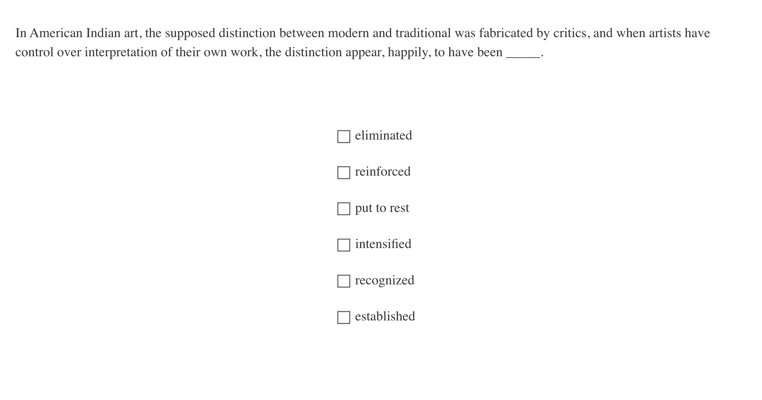Click the word modern in the sentence
This screenshot has height=400, width=762.
[348, 33]
